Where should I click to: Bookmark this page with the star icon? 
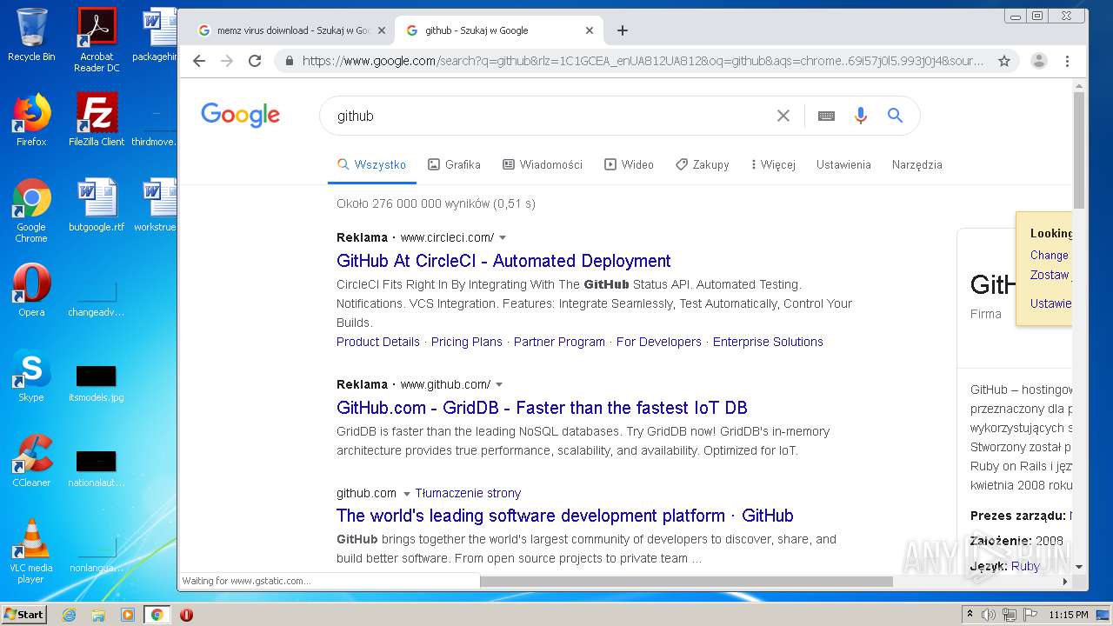tap(1004, 61)
